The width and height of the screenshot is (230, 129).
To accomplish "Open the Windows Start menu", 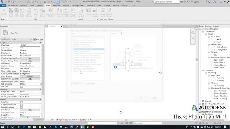I will [x=3, y=127].
